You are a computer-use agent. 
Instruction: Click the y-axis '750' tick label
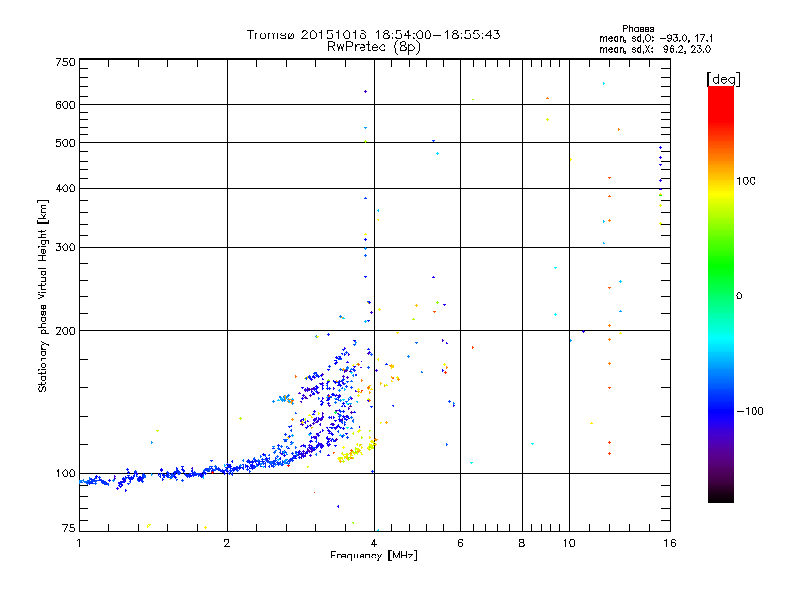click(65, 62)
